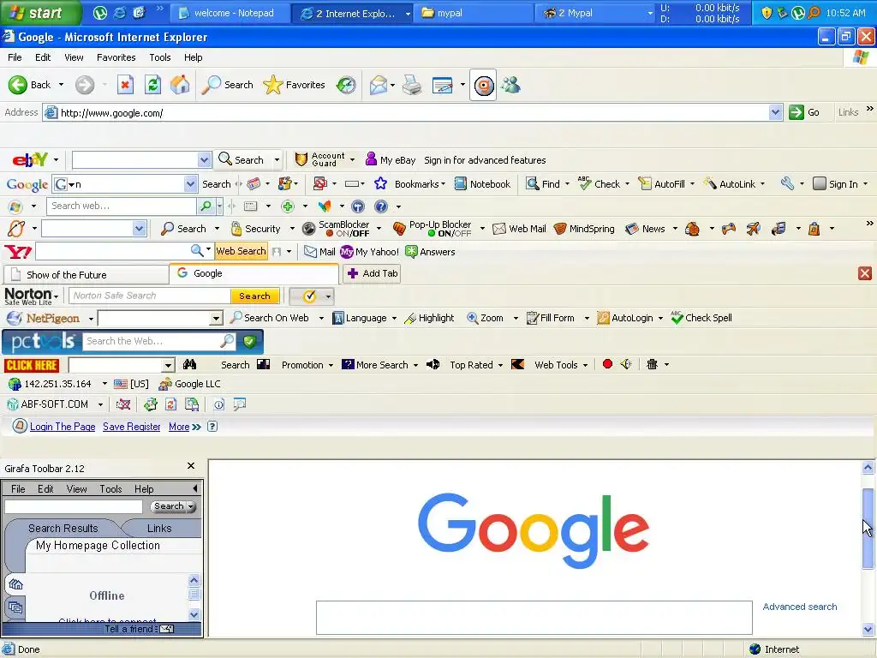
Task: Click the Mail envelope icon in IE toolbar
Action: pos(379,85)
